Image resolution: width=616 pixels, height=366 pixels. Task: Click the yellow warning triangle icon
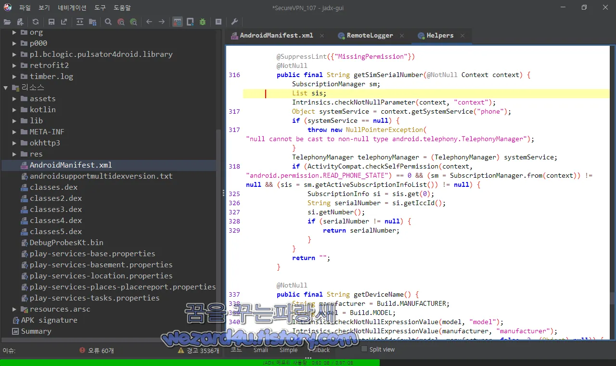point(181,351)
